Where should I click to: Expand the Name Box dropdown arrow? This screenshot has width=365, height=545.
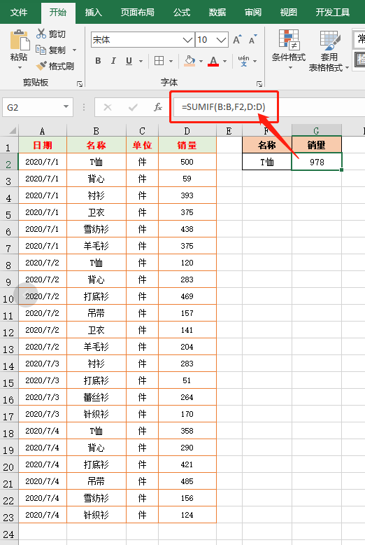(x=66, y=107)
